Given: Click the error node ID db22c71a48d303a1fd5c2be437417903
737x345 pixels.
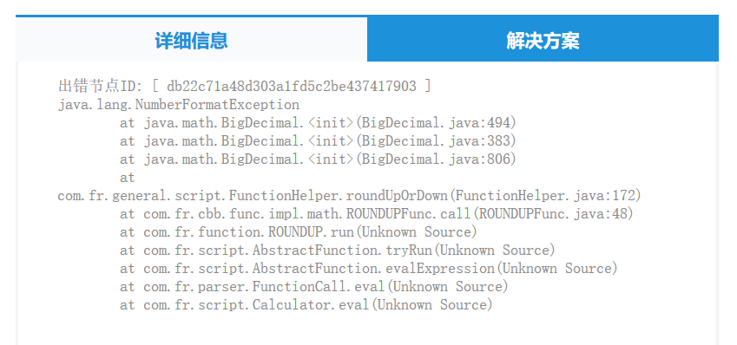Looking at the screenshot, I should tap(292, 87).
